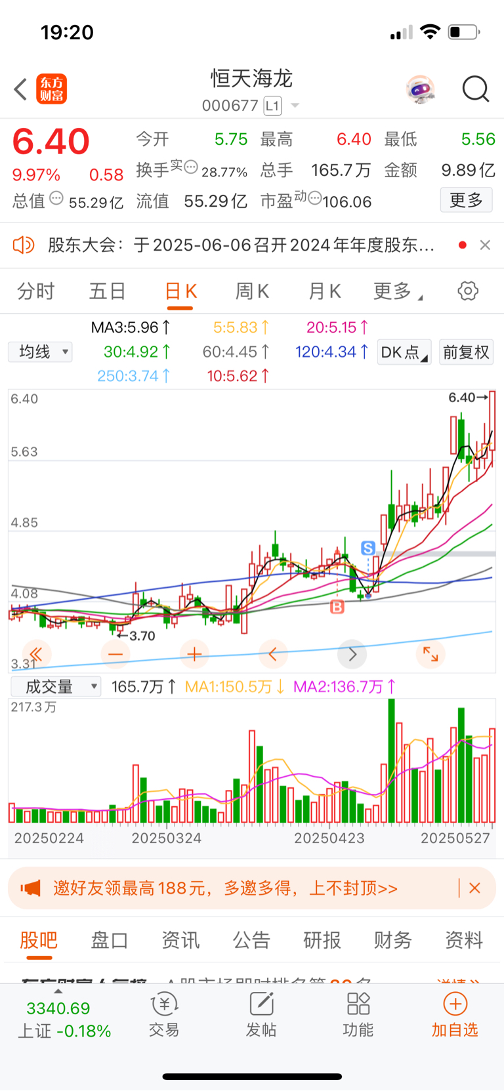Select the 股吧 tab
The image size is (504, 1091).
(39, 940)
